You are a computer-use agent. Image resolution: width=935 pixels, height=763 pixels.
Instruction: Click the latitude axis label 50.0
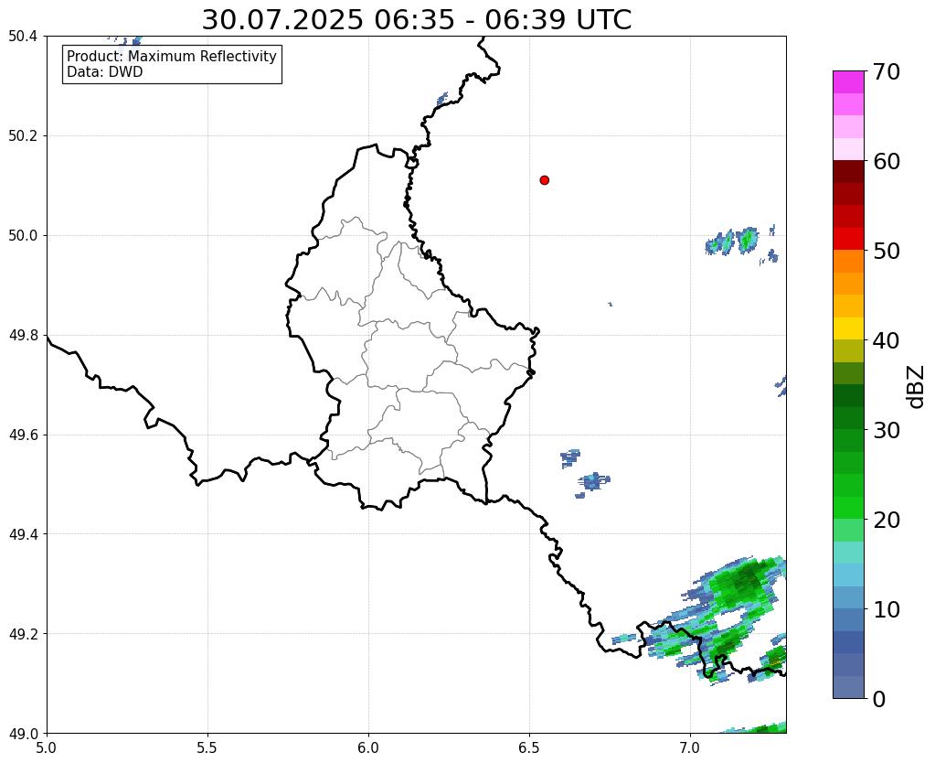pos(23,235)
